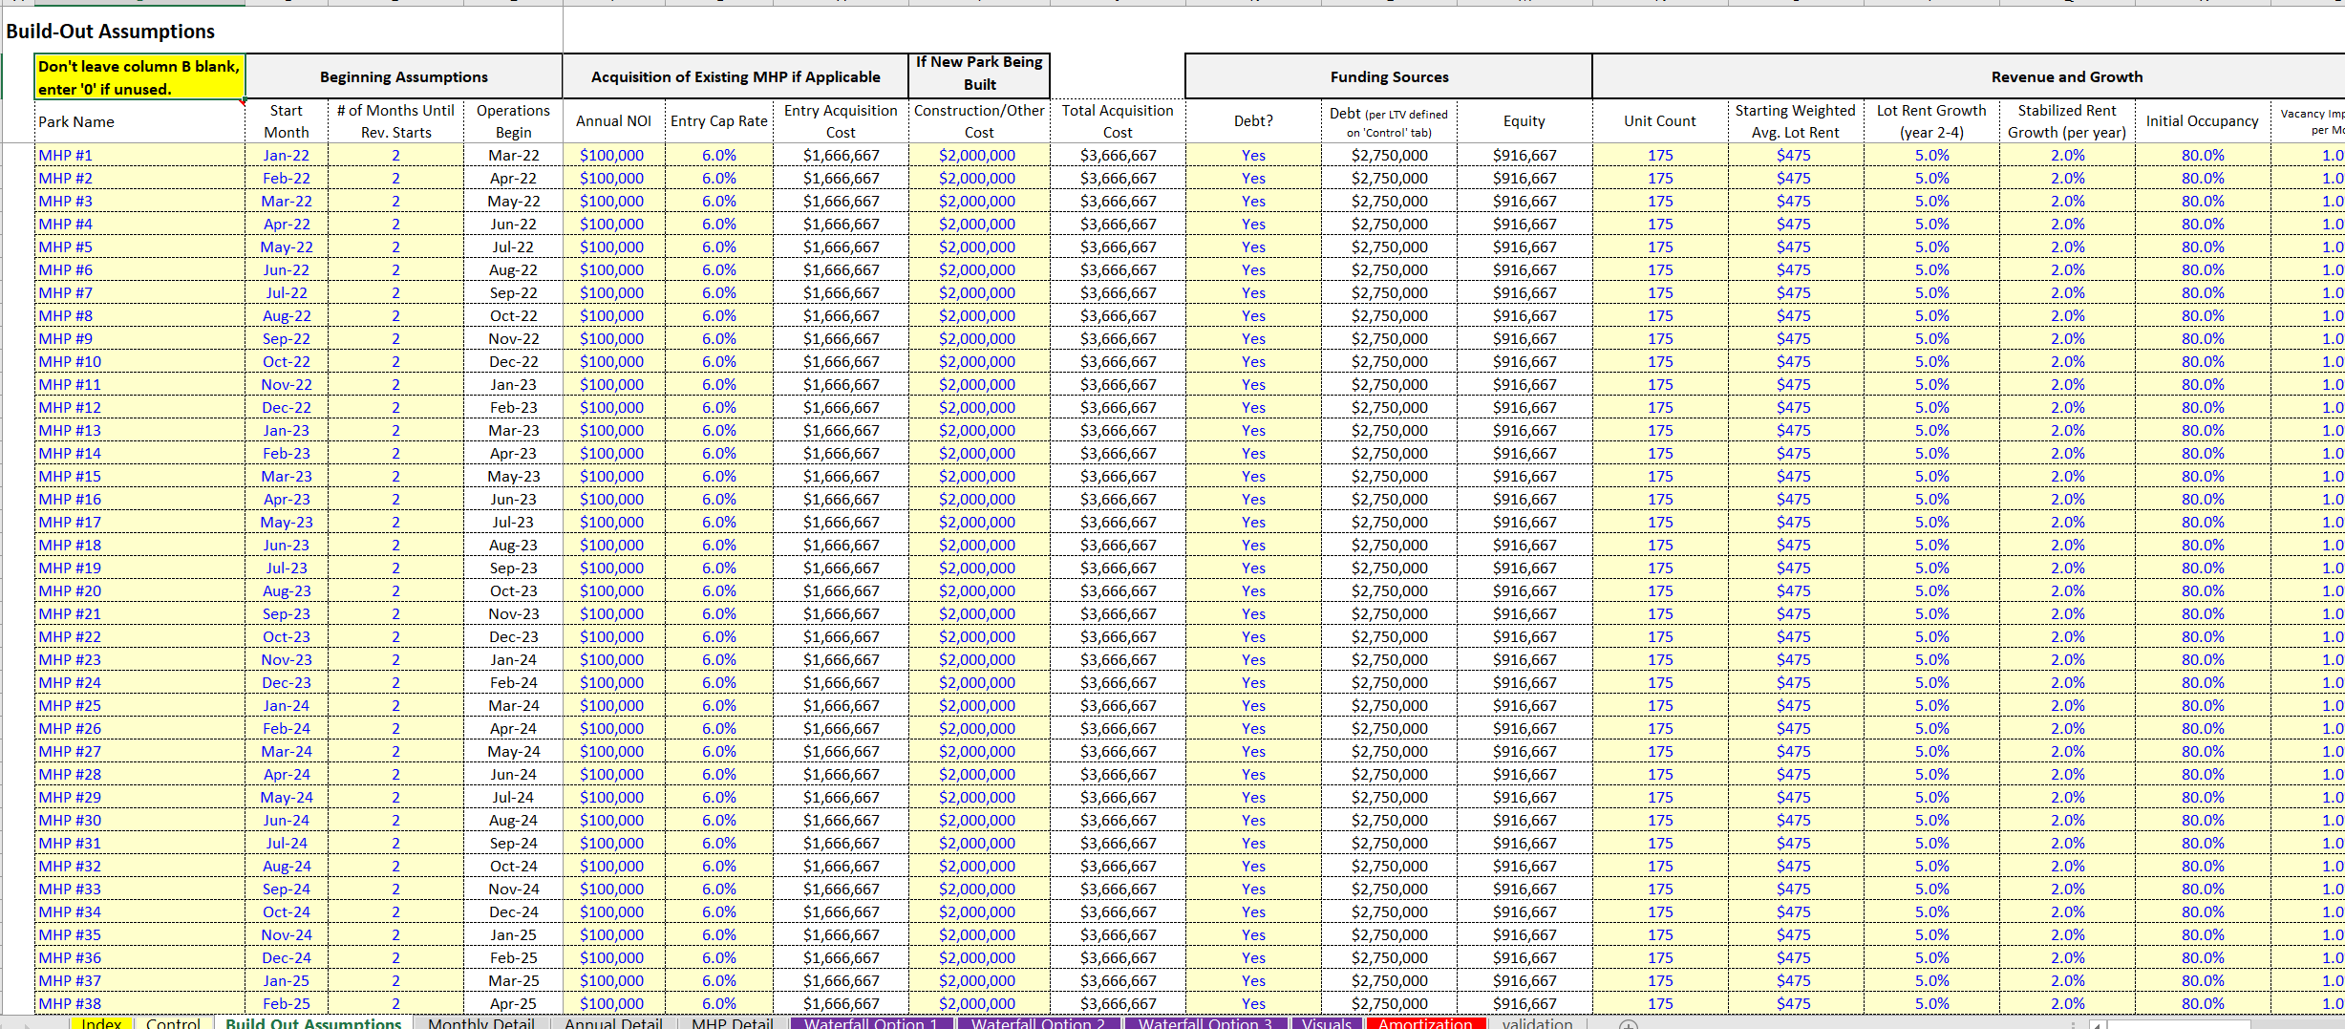Select the Entry Cap Rate header
The image size is (2345, 1029).
719,121
